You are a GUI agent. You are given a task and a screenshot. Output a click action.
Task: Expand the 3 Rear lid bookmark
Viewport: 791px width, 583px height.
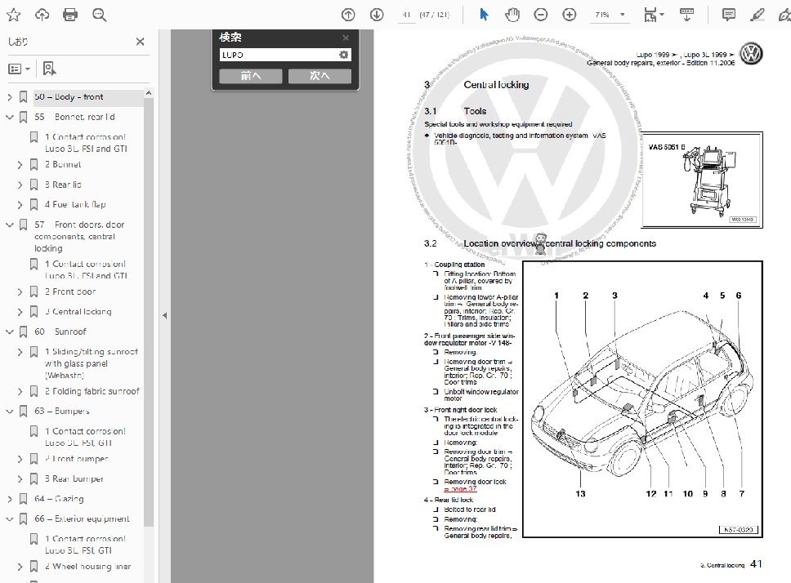pos(20,185)
